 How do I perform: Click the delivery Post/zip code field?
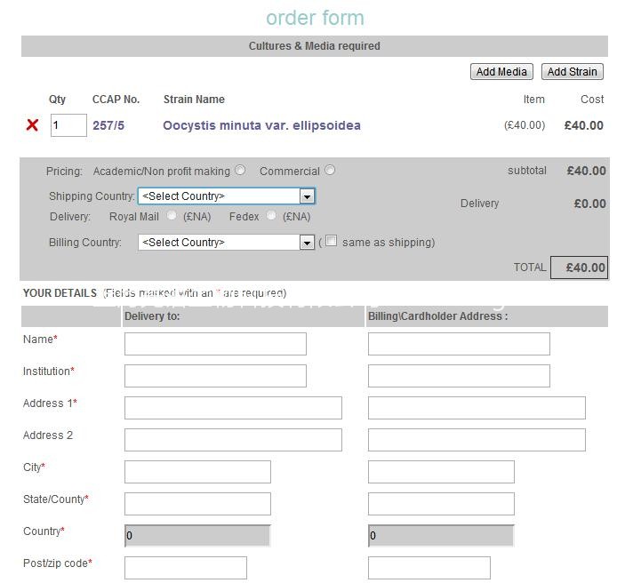click(185, 567)
